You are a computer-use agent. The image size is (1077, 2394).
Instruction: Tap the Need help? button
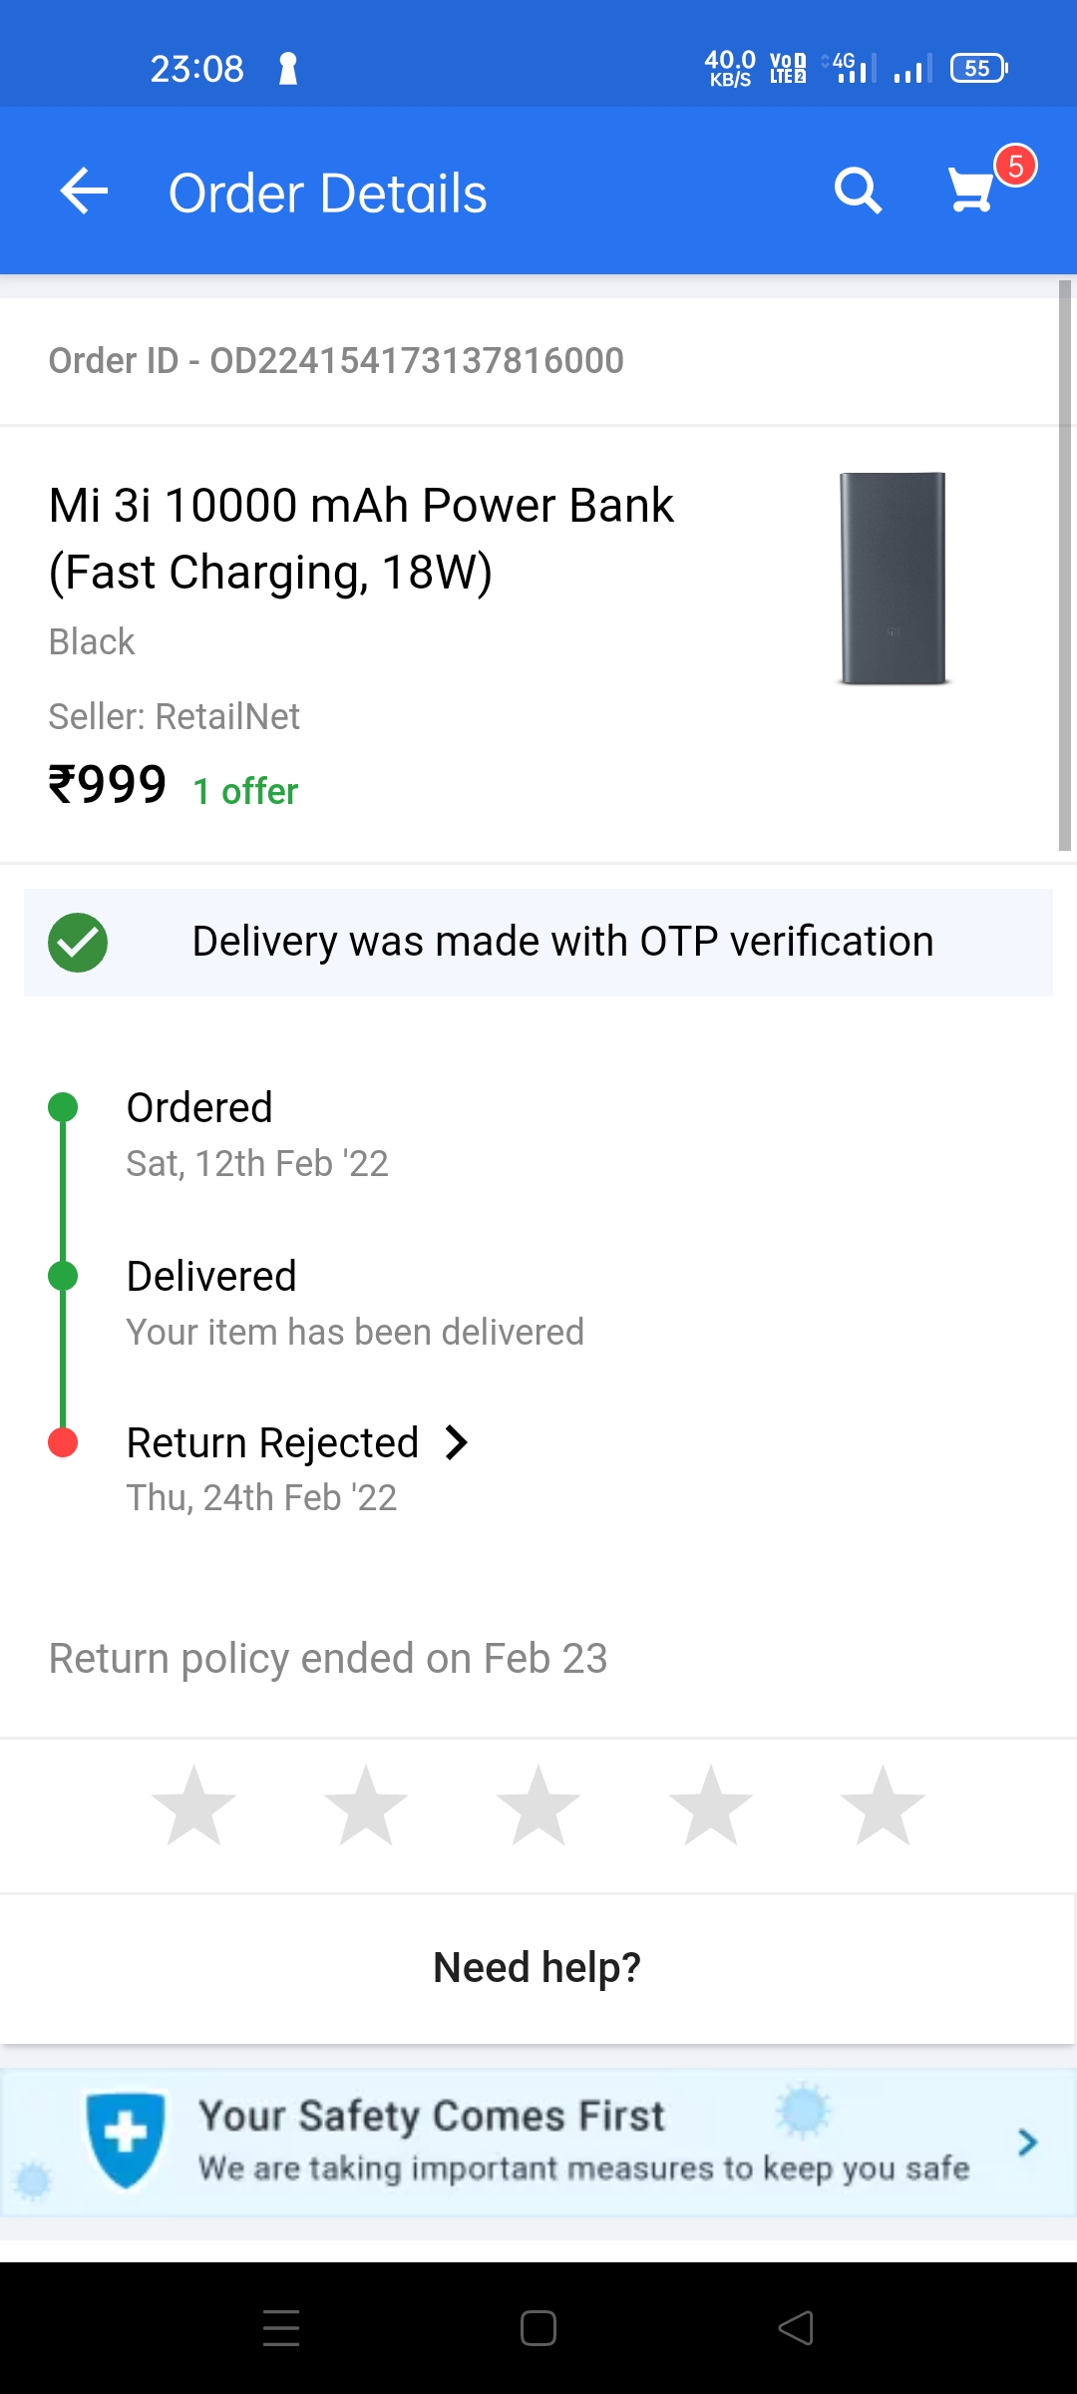537,1968
